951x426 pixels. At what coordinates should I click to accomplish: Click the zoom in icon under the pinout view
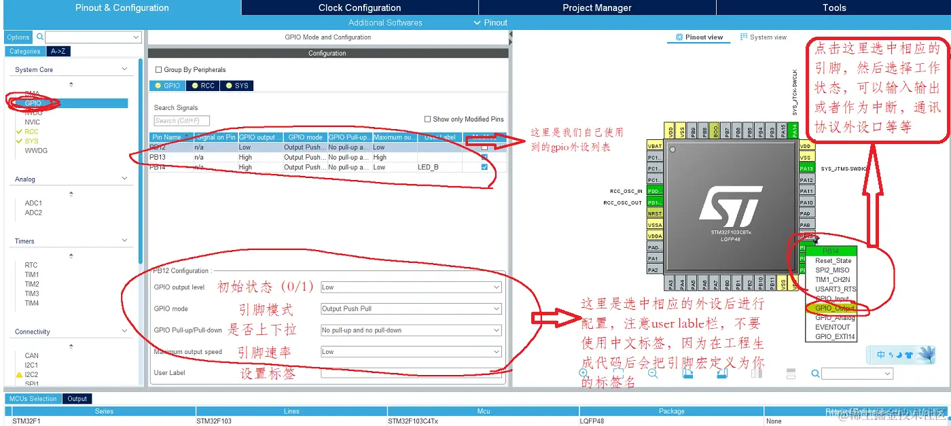tap(584, 373)
